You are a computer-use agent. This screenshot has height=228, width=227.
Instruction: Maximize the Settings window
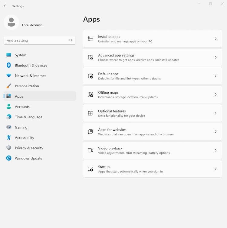click(210, 4)
